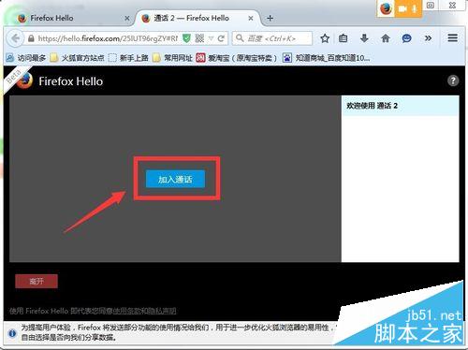
Task: Open the 常用网址 bookmark folder
Action: (x=173, y=58)
